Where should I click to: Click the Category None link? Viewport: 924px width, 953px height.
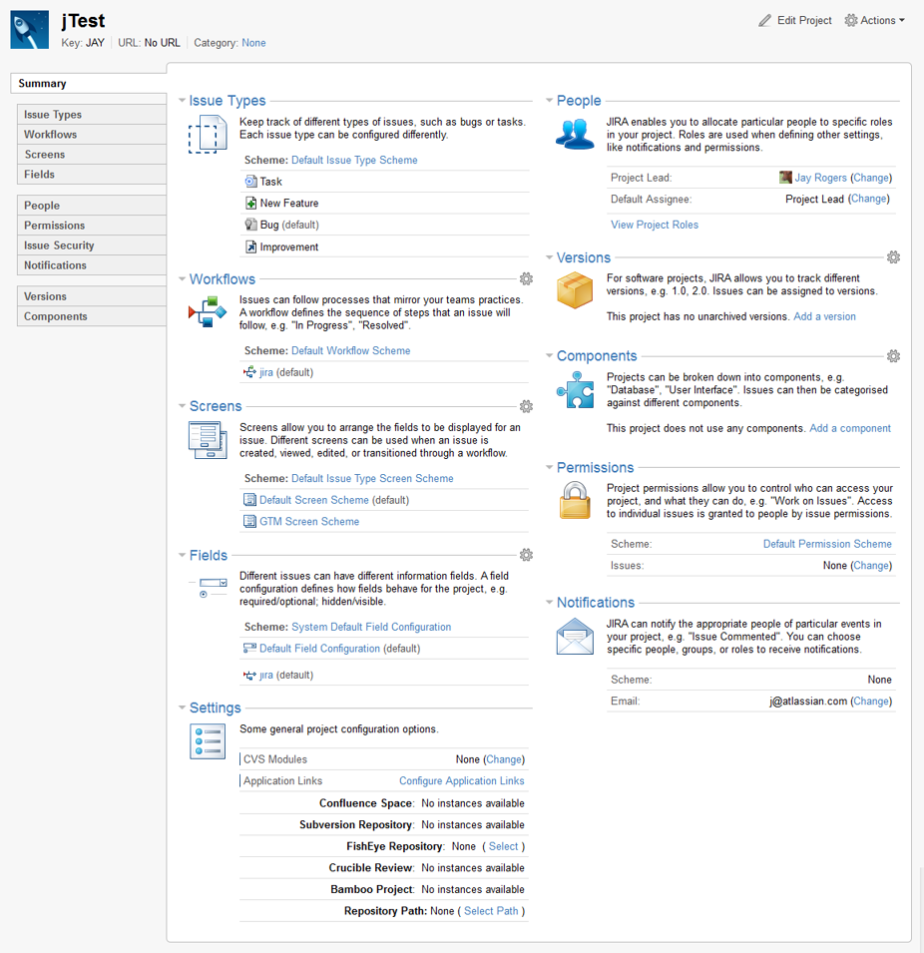pos(253,43)
